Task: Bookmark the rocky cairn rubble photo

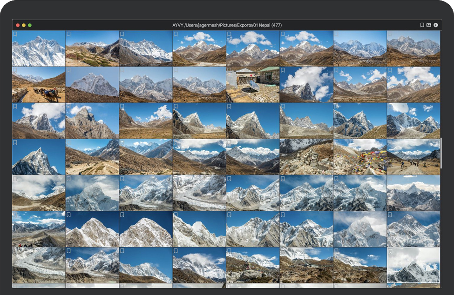Action: [283, 142]
